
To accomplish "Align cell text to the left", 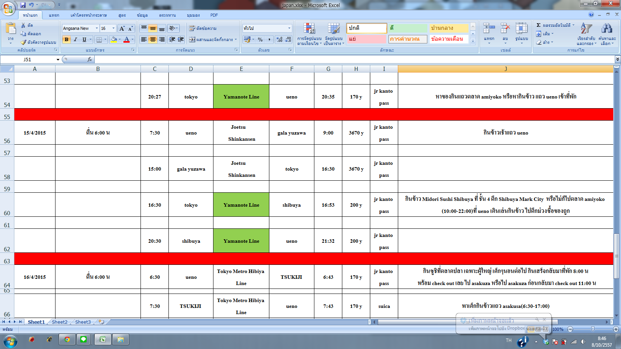I will 144,40.
